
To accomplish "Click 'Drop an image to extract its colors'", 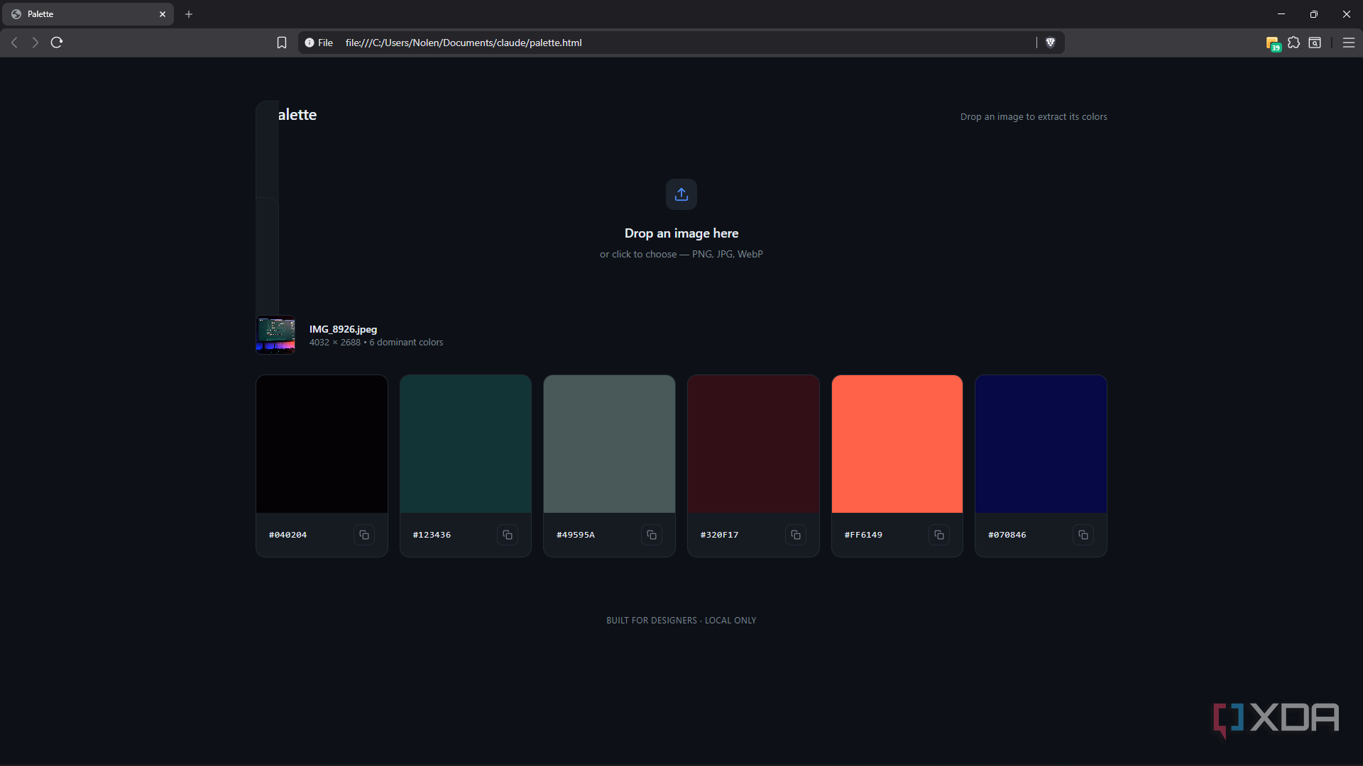I will click(x=1034, y=117).
